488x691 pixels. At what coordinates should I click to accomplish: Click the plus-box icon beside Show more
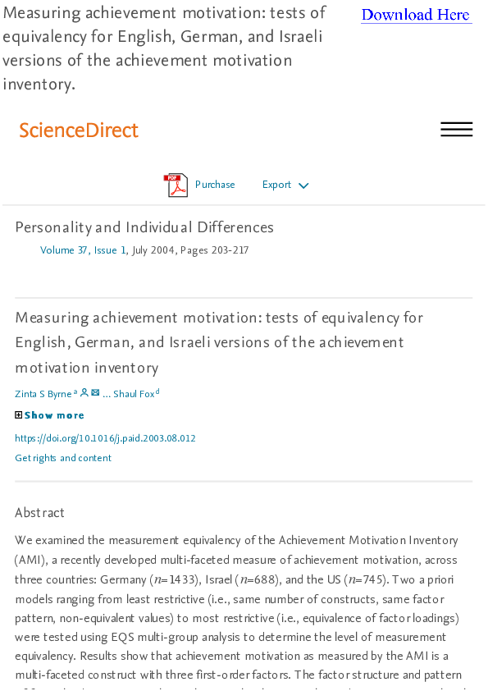pos(18,414)
